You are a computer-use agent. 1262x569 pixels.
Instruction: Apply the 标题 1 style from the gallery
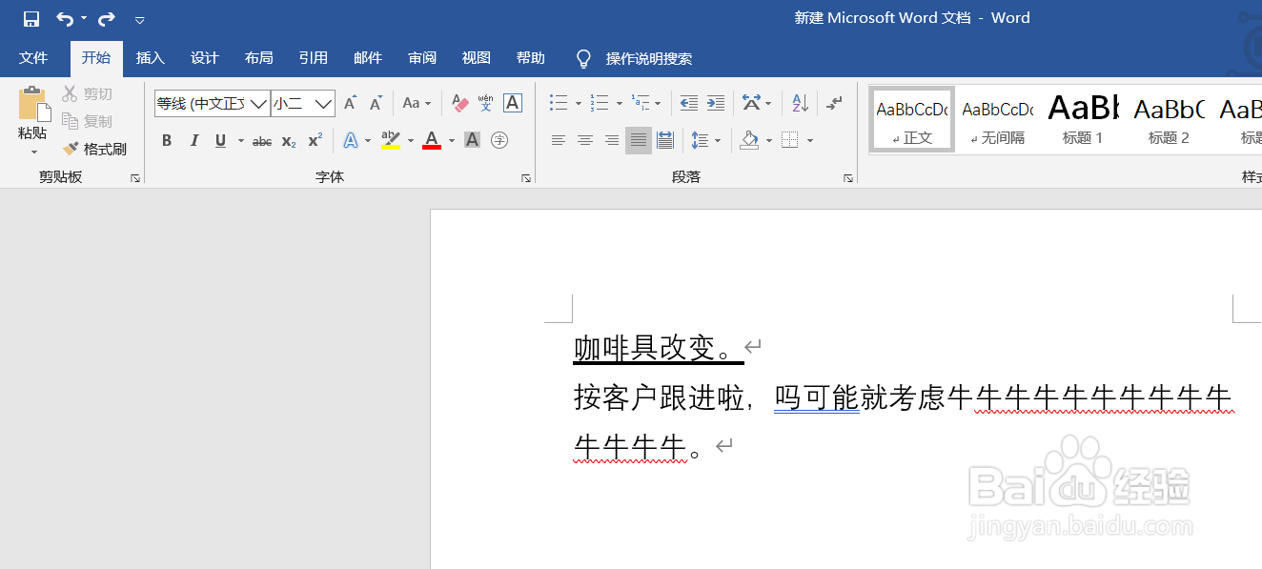(x=1082, y=117)
